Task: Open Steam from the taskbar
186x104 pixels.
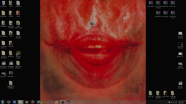Action: click(x=69, y=102)
